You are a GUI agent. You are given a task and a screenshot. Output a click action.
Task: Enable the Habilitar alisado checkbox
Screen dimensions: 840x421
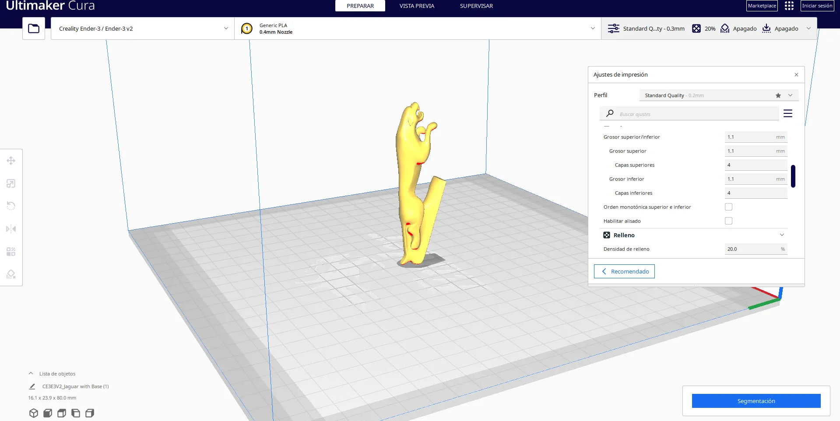[x=728, y=221]
